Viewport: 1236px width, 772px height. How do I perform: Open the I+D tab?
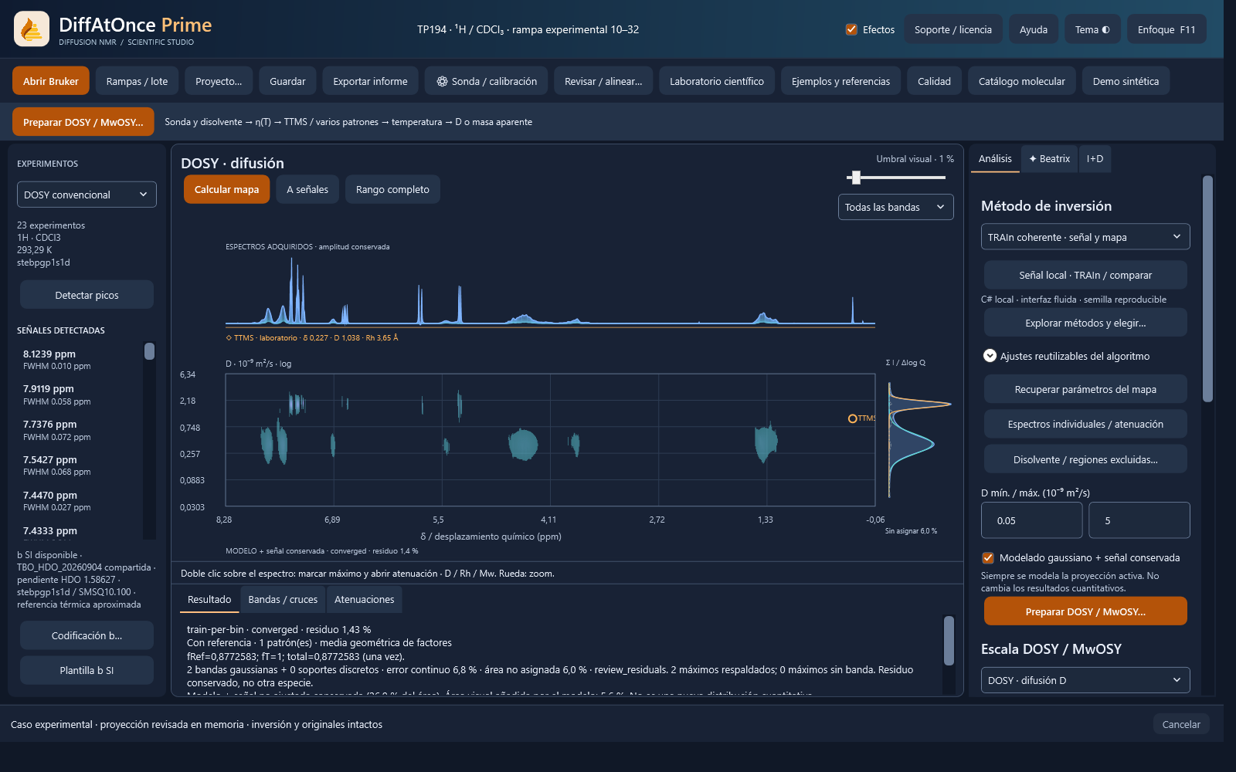[1095, 159]
